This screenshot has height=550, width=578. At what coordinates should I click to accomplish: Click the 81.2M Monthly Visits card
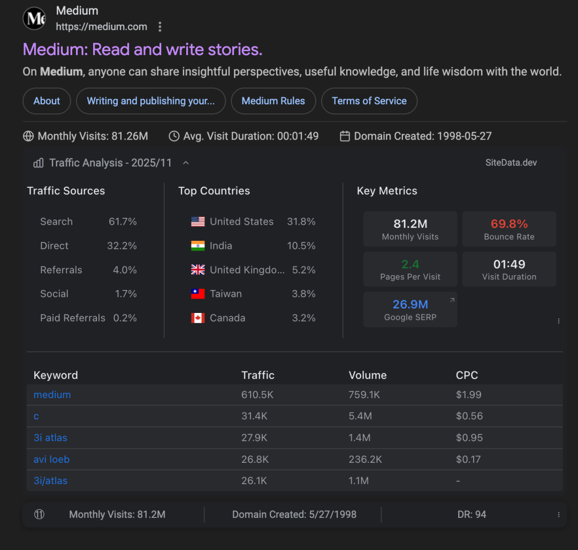(410, 229)
